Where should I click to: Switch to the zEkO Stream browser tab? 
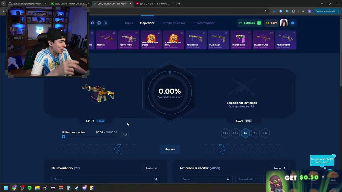[x=70, y=4]
